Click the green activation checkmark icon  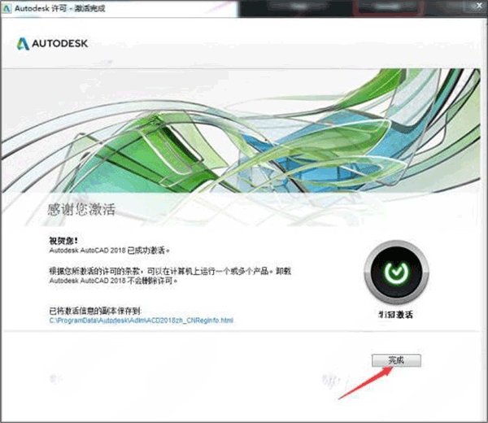396,272
